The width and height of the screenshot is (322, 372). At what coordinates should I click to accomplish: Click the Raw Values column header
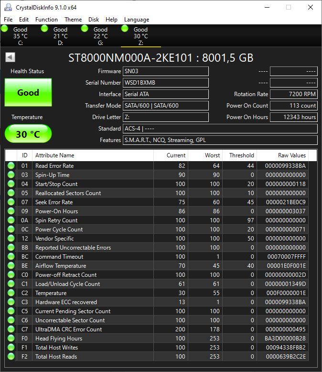(x=283, y=155)
